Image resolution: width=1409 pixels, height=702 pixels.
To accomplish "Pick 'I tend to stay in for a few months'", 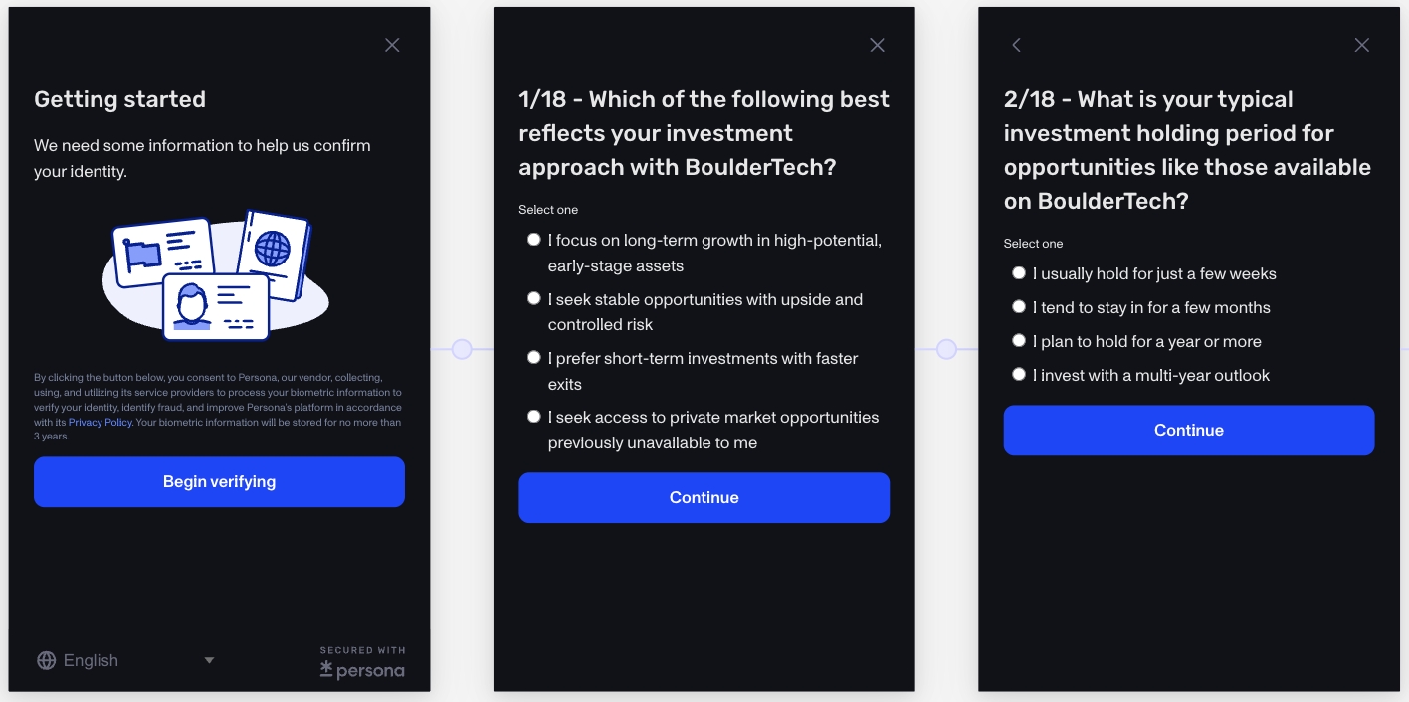I will click(x=1019, y=306).
